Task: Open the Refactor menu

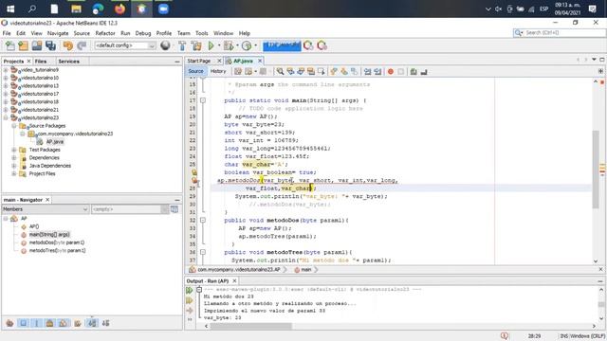Action: (x=105, y=33)
